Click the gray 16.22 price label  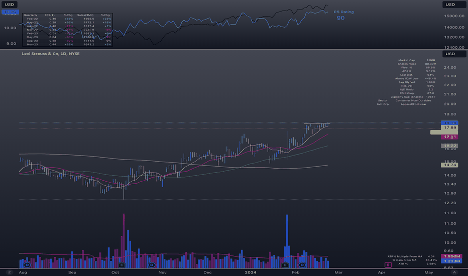[x=450, y=146]
